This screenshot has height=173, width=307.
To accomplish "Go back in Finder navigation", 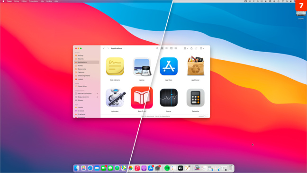I will (x=104, y=48).
